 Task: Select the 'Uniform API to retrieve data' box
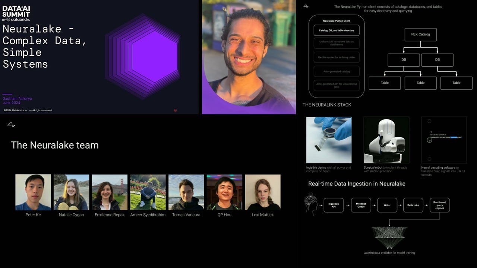click(x=337, y=43)
